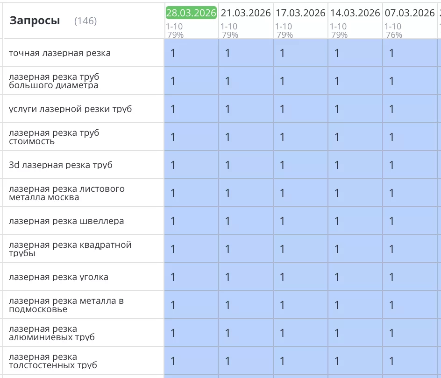
Task: Click 'лазерная резка металла в подмосковье' cell under 21.03.2026
Action: click(246, 305)
